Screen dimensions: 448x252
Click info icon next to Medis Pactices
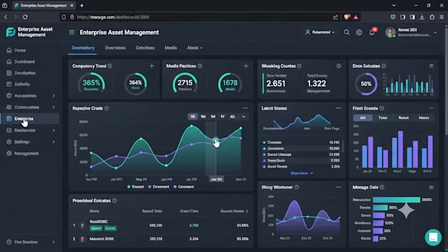[x=200, y=66]
